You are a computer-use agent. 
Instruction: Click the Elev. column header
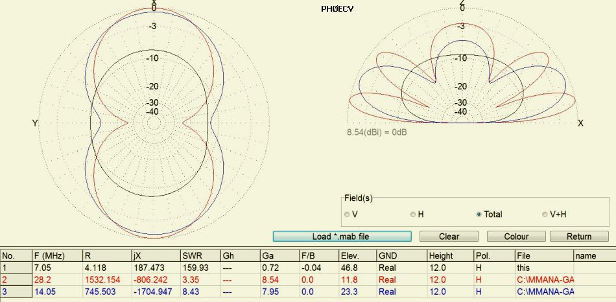[x=357, y=255]
